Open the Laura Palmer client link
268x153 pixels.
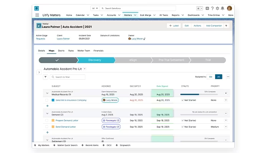pyautogui.click(x=63, y=39)
